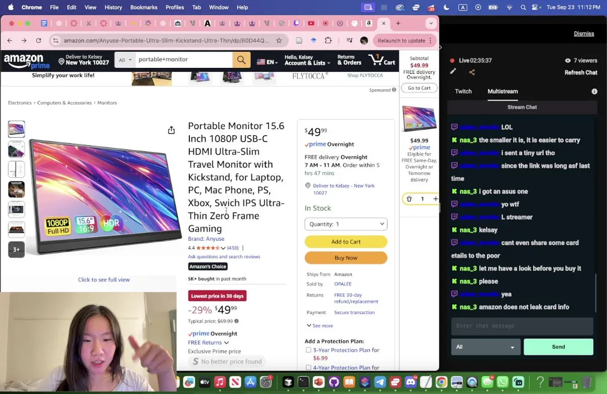The image size is (607, 394).
Task: Click Relaunch to update button
Action: pyautogui.click(x=405, y=40)
